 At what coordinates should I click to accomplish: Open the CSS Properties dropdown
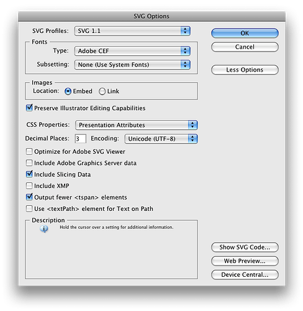point(137,125)
